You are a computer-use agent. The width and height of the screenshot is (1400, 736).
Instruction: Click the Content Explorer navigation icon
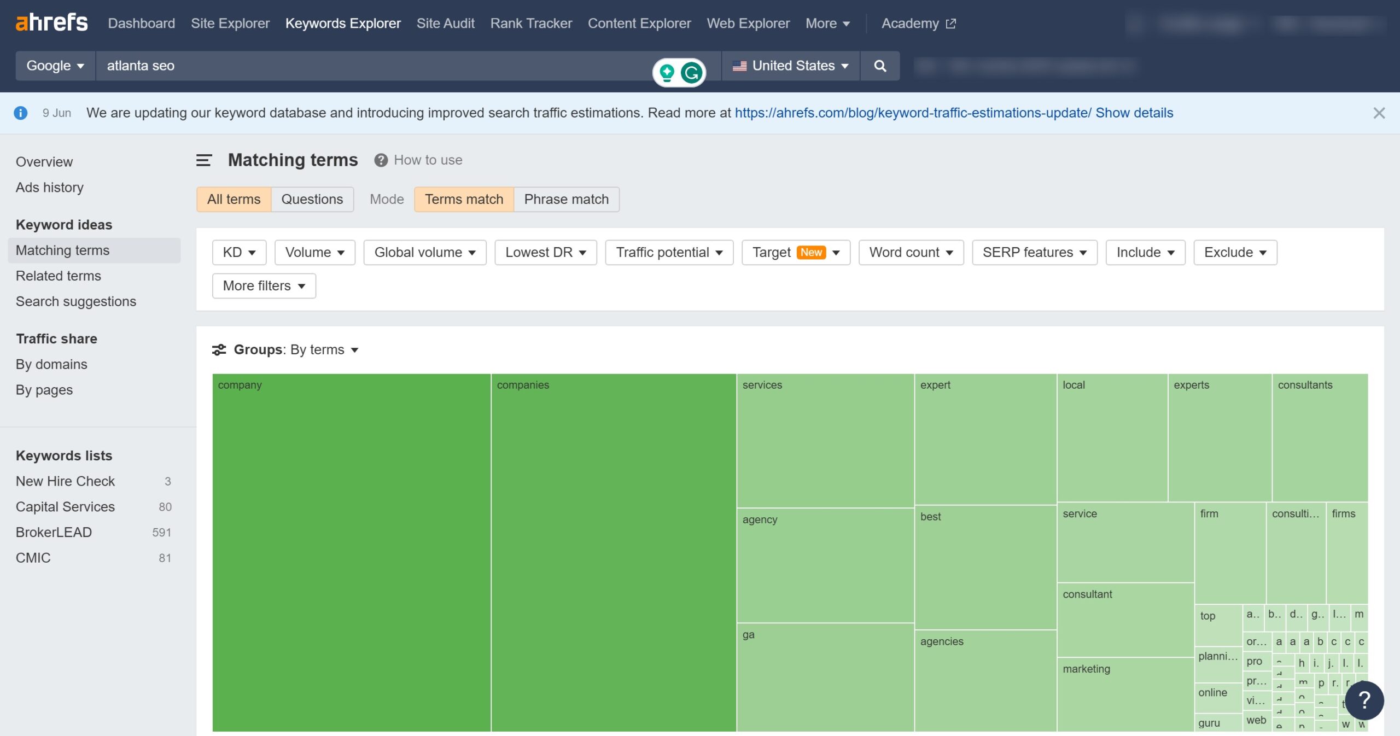click(x=639, y=22)
